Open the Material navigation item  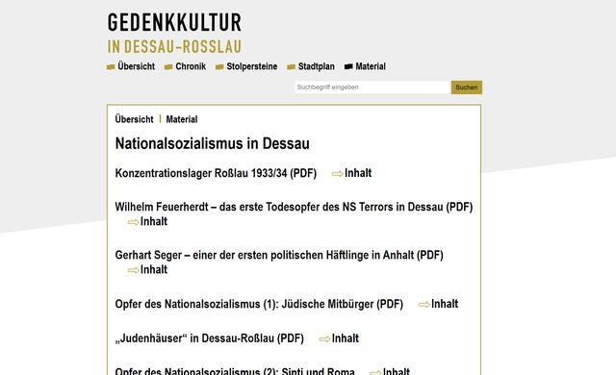pos(371,66)
